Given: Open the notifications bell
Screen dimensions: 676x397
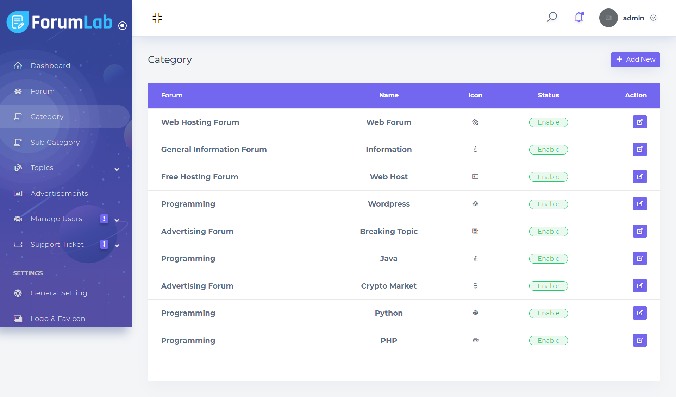Looking at the screenshot, I should (579, 17).
